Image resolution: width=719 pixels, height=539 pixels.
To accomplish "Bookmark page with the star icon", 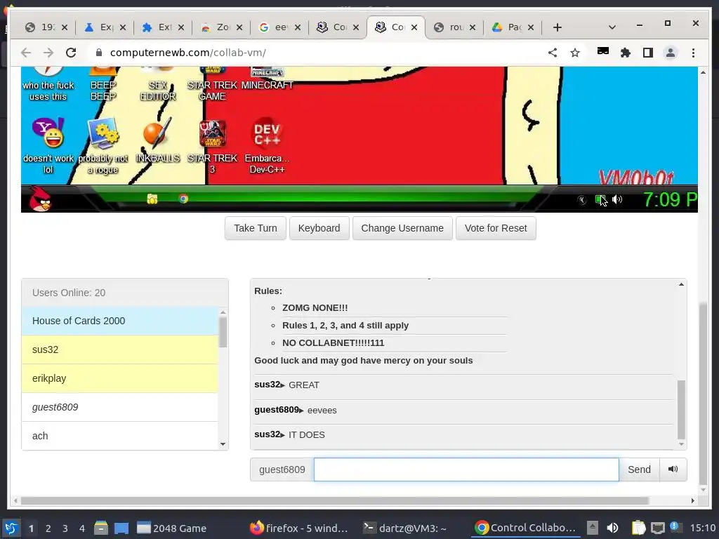I will 575,53.
